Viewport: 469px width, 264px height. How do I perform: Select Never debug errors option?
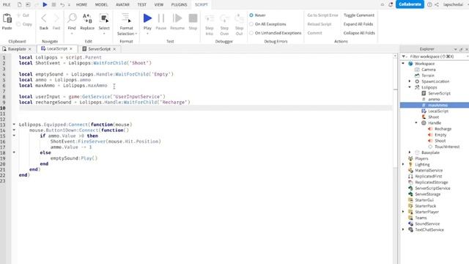[257, 15]
